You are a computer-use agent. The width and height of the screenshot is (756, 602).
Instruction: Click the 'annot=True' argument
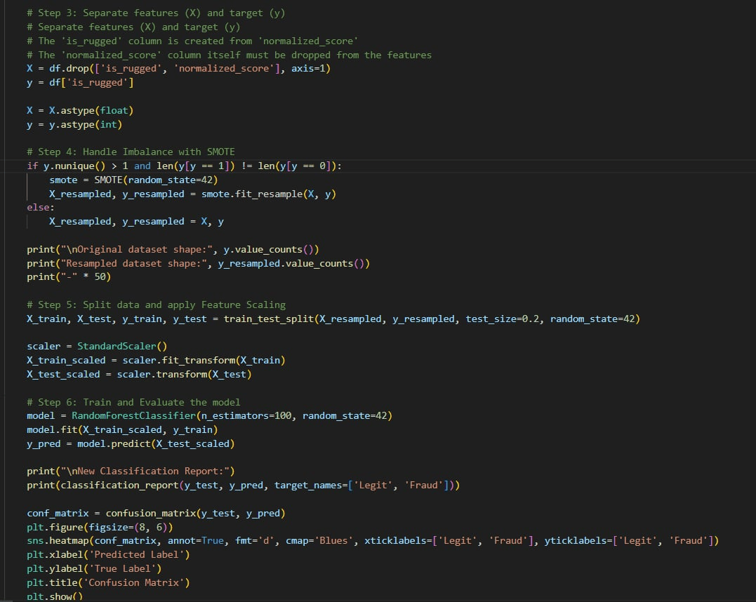[x=195, y=541]
